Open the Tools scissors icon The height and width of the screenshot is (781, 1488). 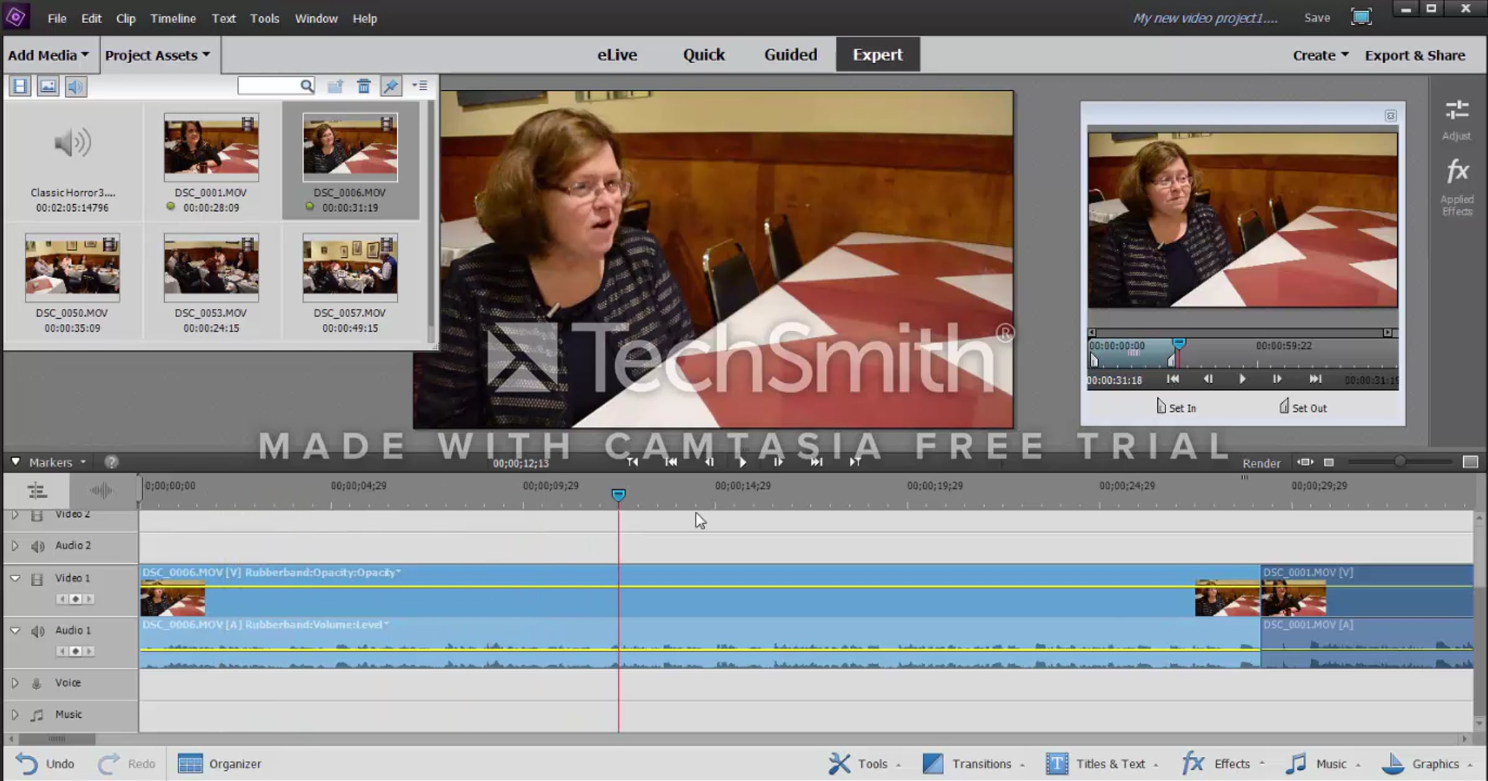point(839,764)
